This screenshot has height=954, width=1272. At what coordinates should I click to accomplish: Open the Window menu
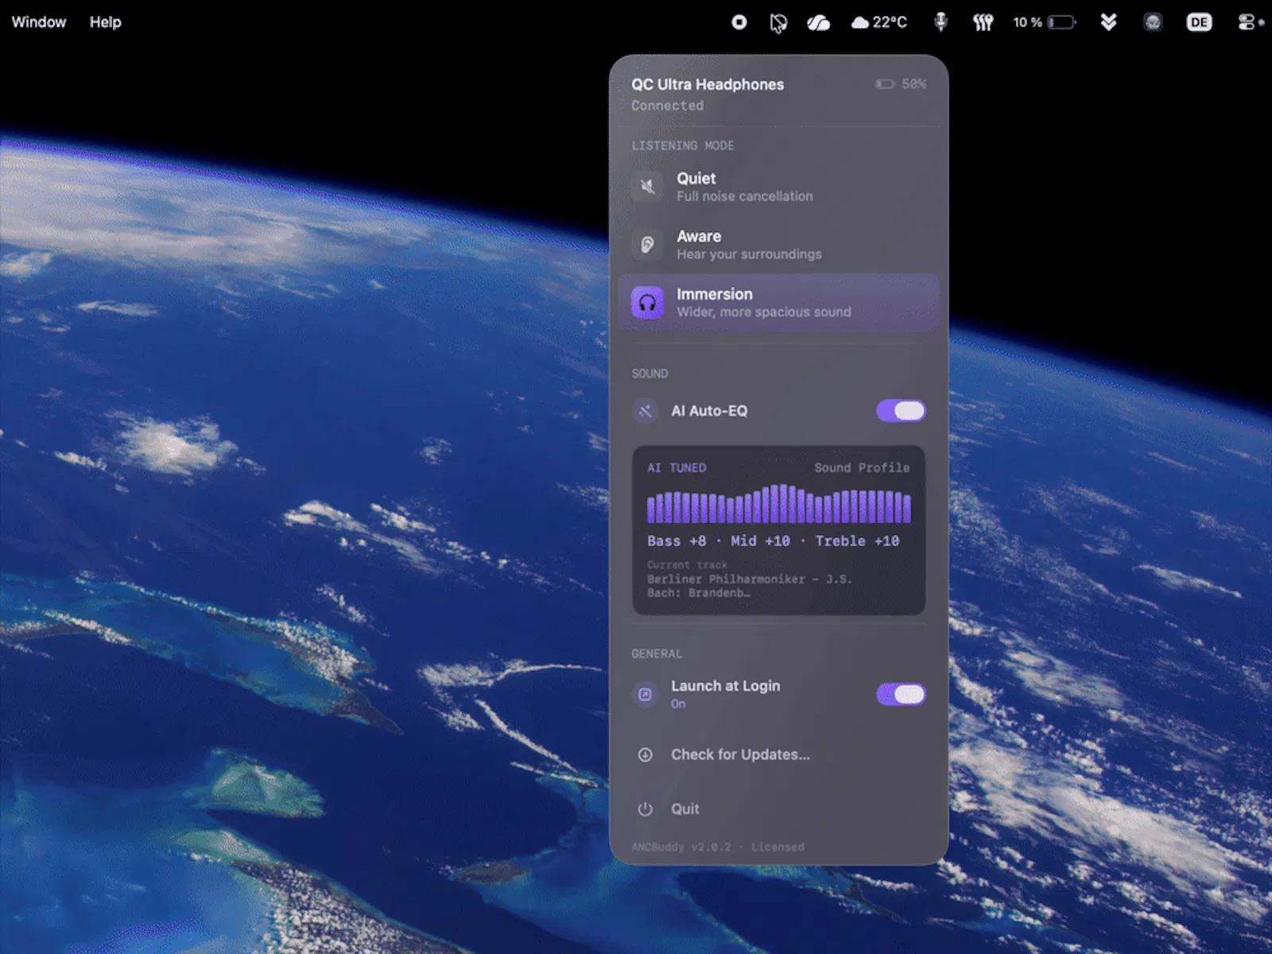(x=39, y=22)
